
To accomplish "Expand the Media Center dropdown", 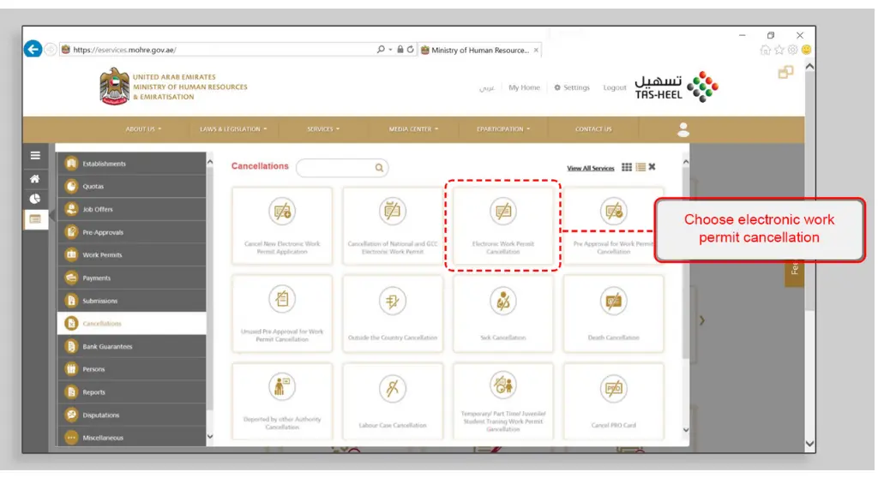I will (413, 129).
